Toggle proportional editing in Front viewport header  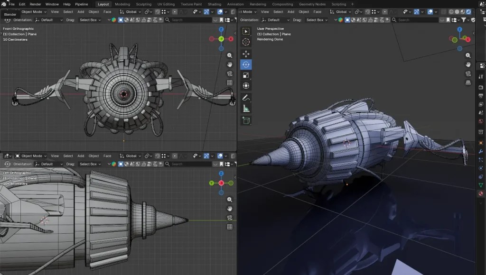coord(175,12)
